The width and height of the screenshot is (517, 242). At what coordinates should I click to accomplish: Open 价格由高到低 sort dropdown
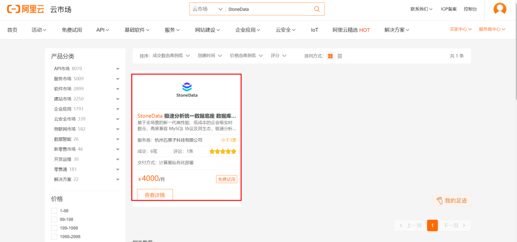click(247, 55)
